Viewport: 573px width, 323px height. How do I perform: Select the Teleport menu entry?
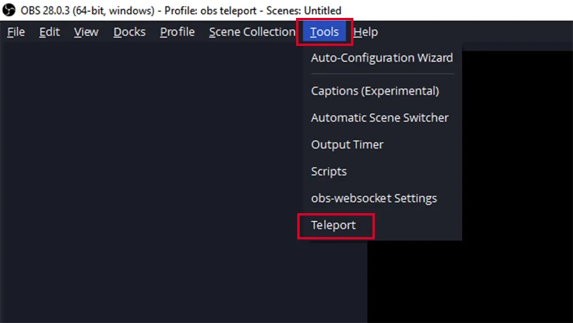click(333, 225)
